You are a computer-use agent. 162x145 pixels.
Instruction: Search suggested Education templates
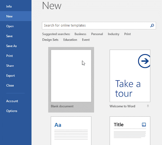70,40
